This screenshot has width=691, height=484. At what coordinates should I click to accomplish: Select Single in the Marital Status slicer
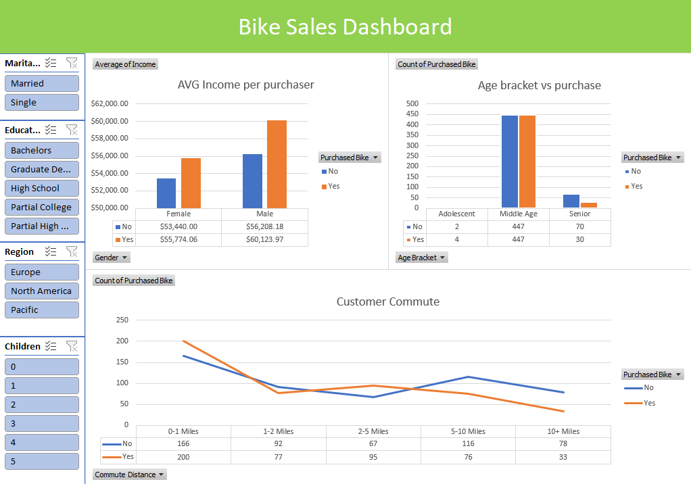coord(41,102)
